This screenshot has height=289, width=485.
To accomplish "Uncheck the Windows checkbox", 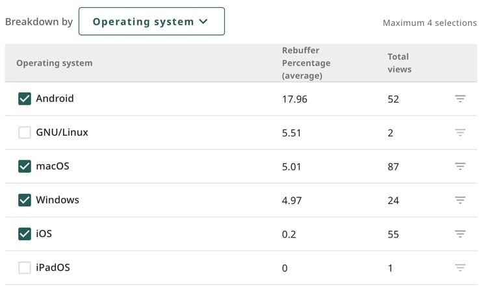I will (25, 200).
